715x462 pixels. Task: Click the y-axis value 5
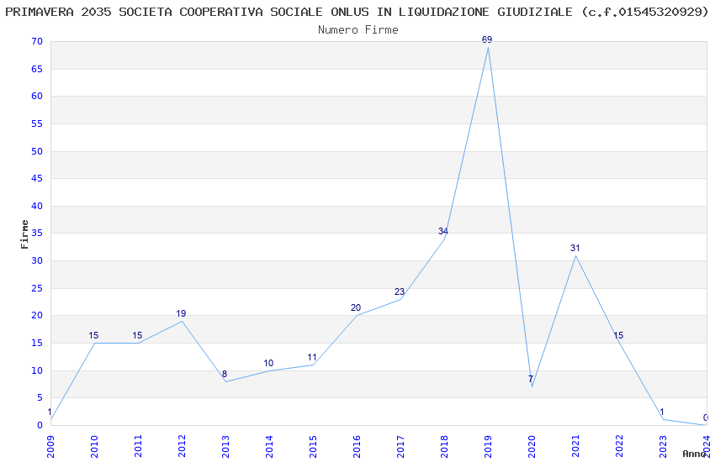click(x=40, y=398)
